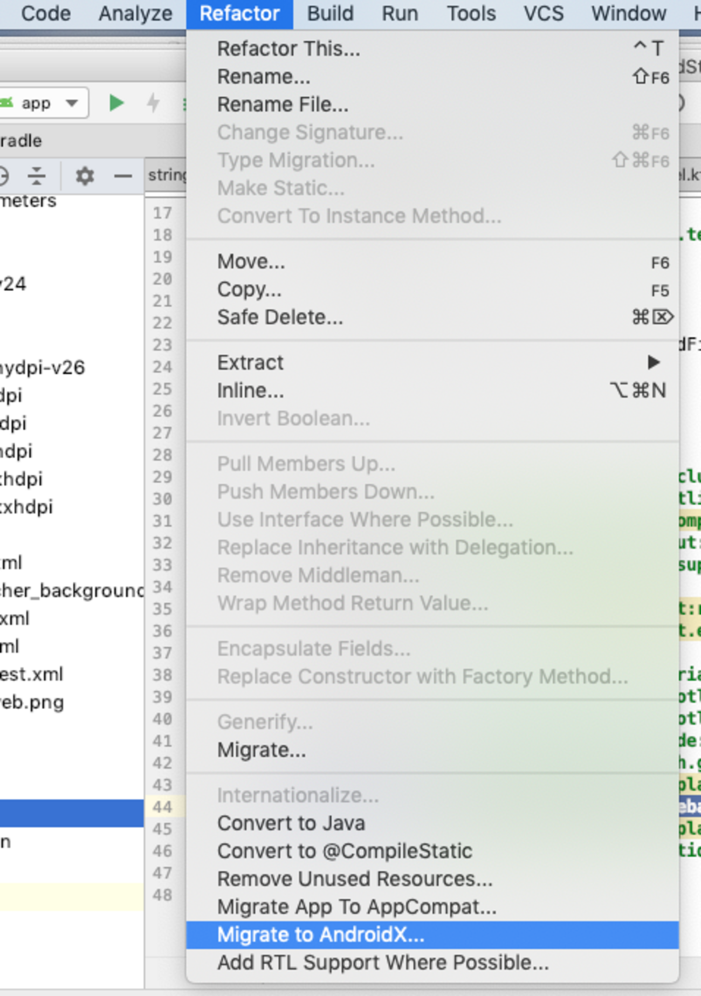
Task: Hide the project panel with minus icon
Action: 123,175
